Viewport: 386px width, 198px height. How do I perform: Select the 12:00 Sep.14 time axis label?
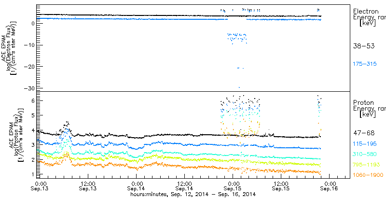pyautogui.click(x=184, y=186)
